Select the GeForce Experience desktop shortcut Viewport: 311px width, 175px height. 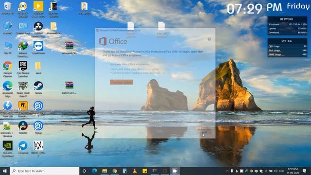8,149
